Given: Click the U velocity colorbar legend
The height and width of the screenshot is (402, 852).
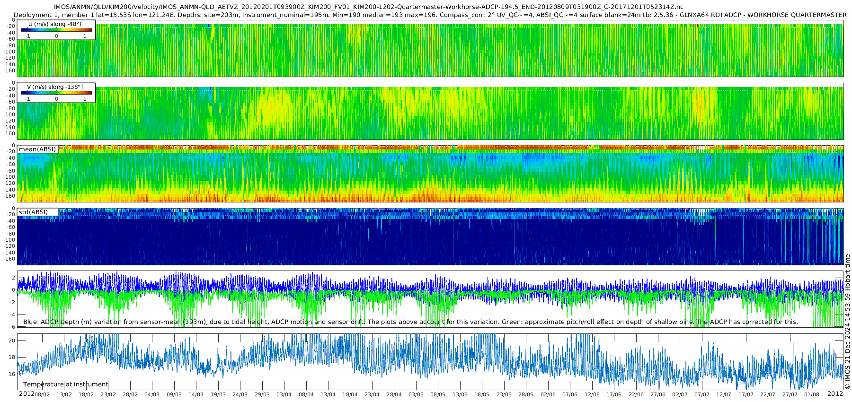Looking at the screenshot, I should coord(56,30).
